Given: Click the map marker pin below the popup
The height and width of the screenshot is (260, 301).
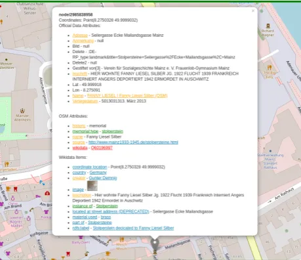Looking at the screenshot, I should coord(155,244).
